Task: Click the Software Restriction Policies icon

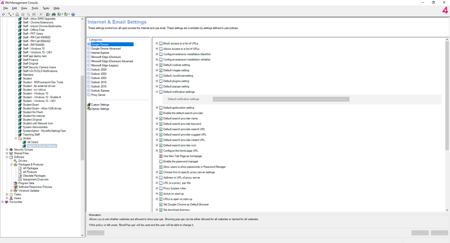Action: pos(15,187)
